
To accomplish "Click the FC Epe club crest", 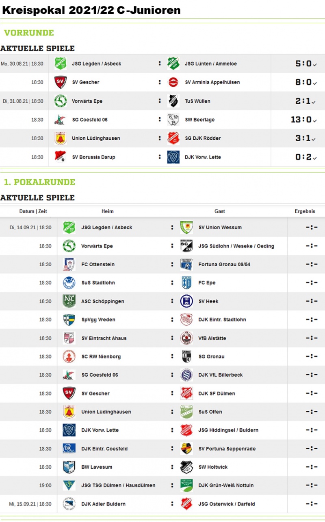I will pos(186,283).
